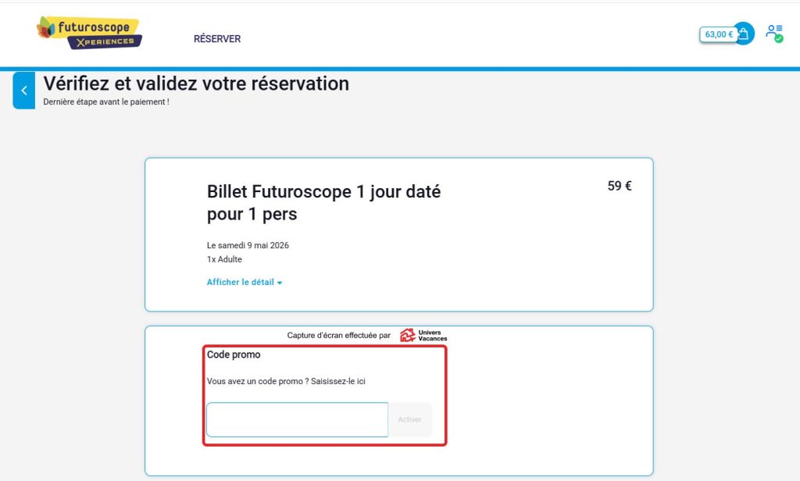800x481 pixels.
Task: Click the Dernière étape avant le paiement subtitle
Action: point(106,102)
